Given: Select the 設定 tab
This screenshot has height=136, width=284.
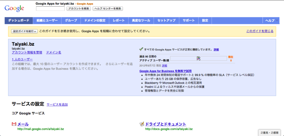Looking at the screenshot, I should click(205, 20).
